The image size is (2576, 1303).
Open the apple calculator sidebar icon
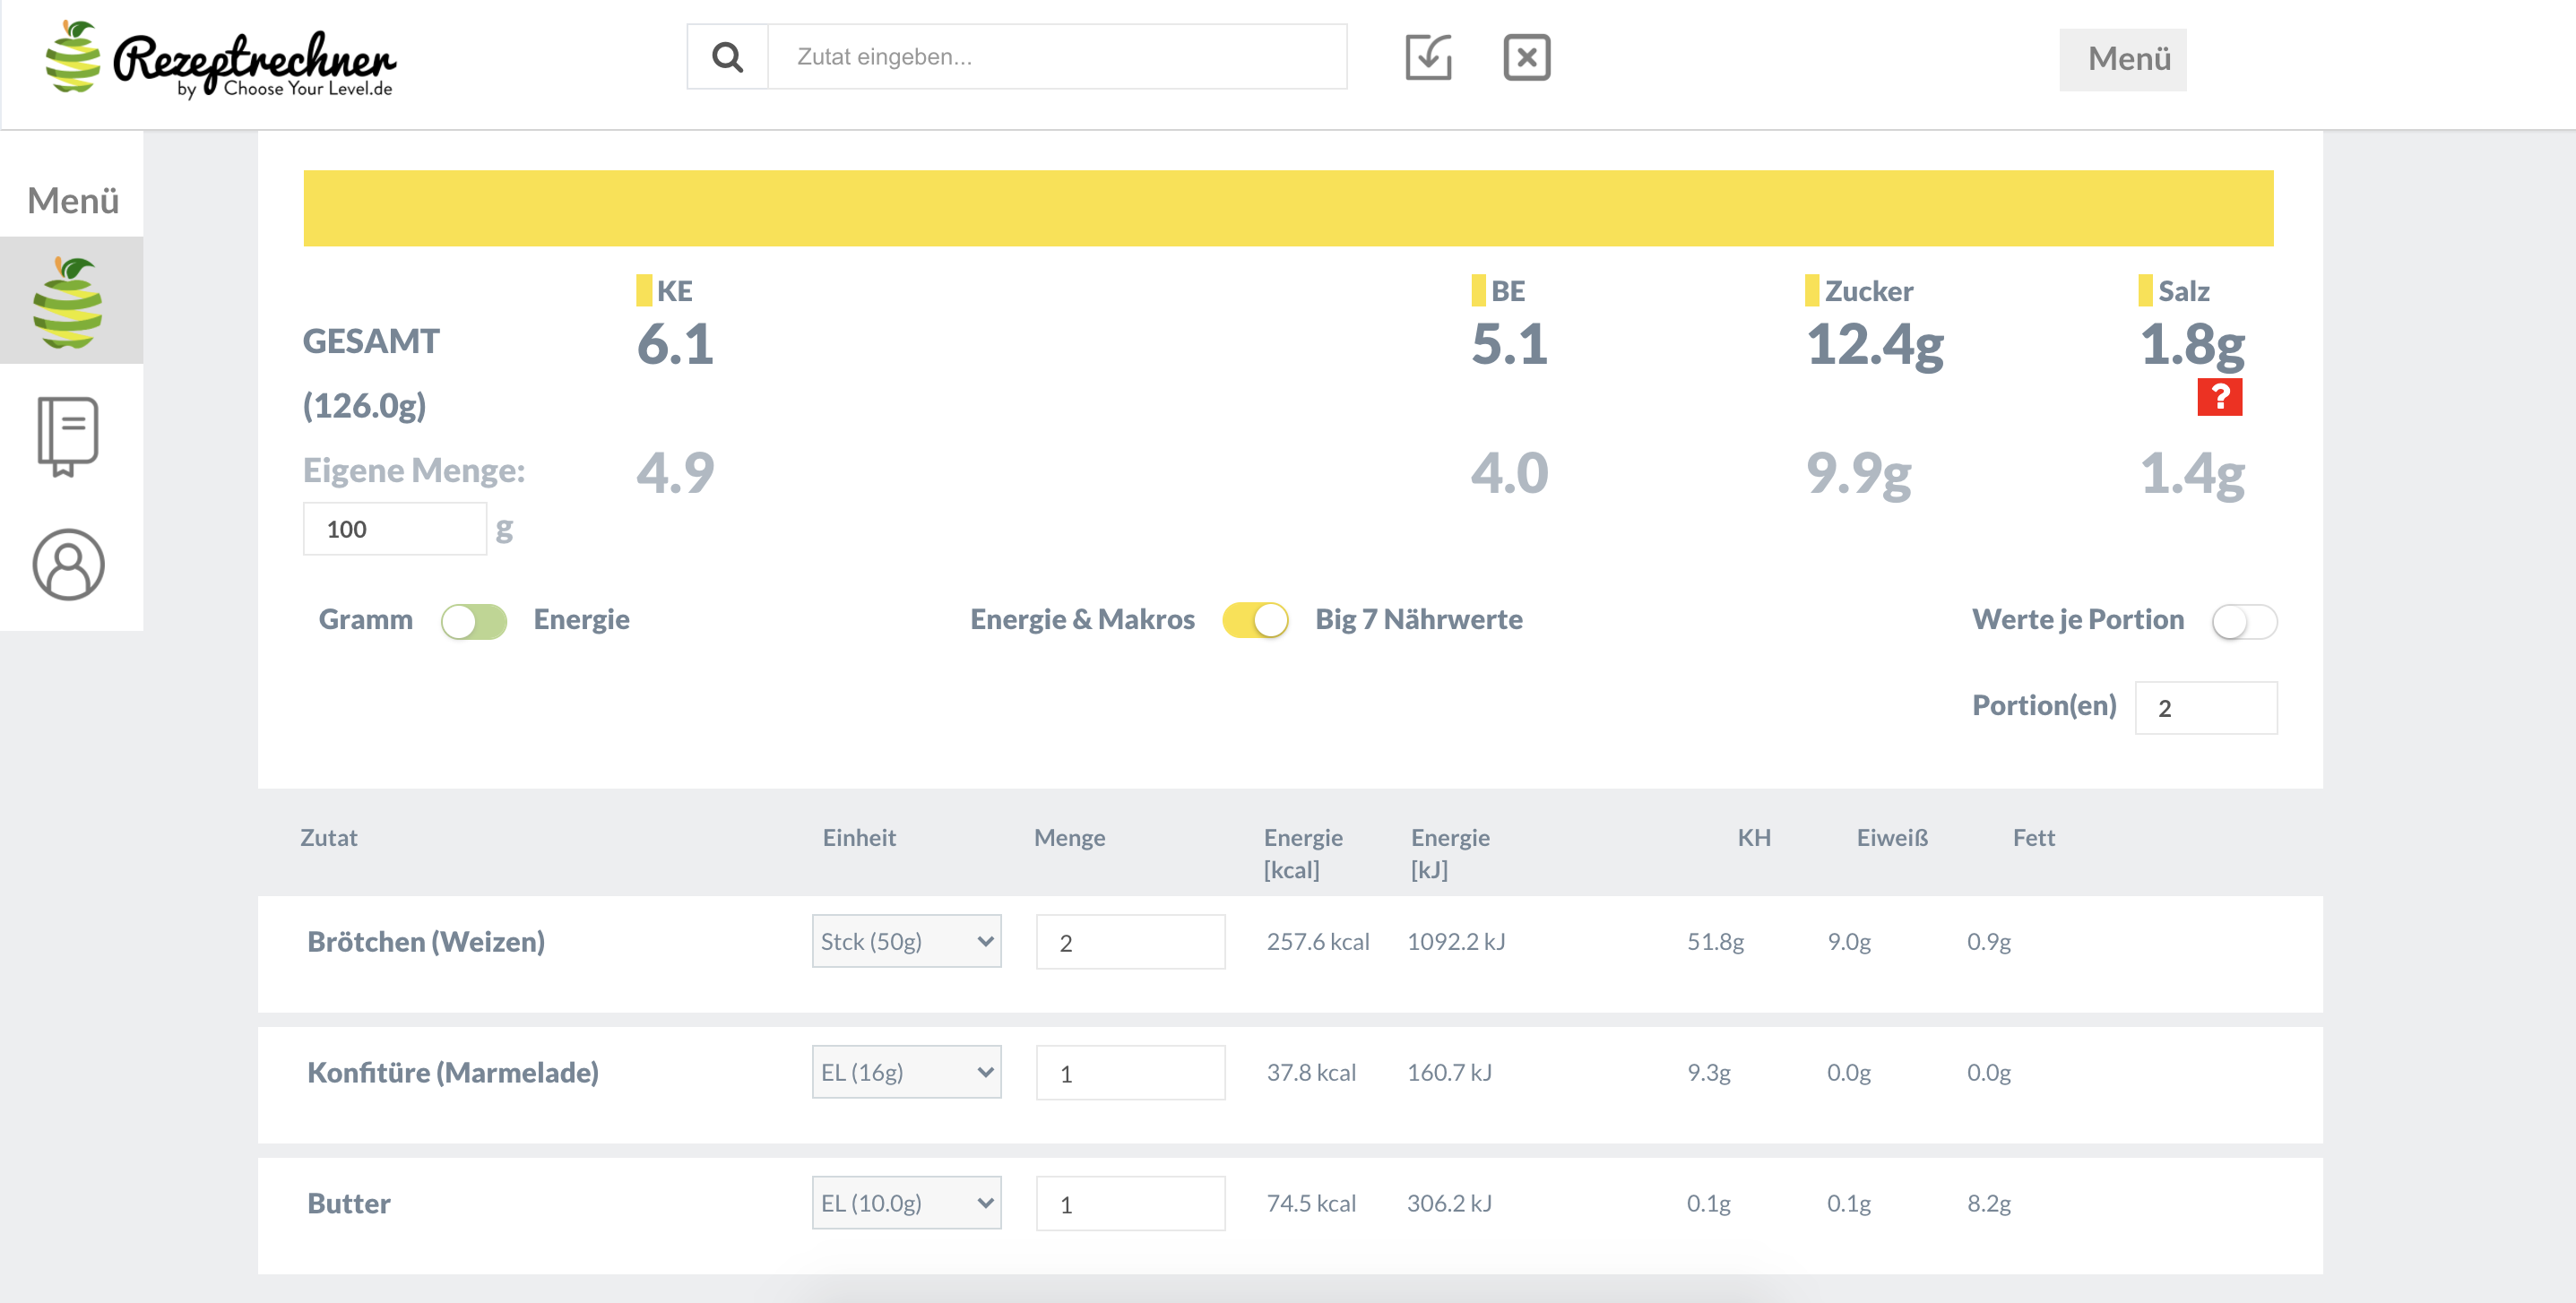point(68,301)
